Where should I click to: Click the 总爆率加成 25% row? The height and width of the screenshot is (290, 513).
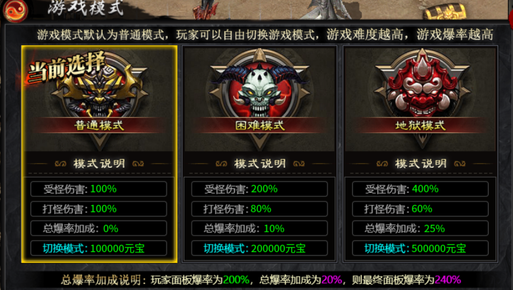coord(421,228)
